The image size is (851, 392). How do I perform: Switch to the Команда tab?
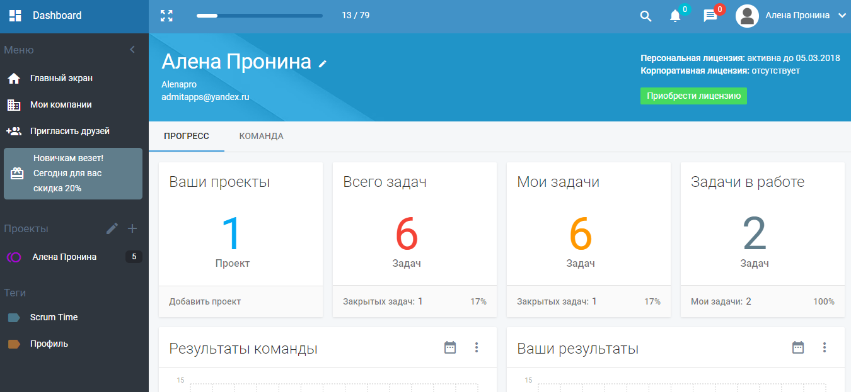[262, 137]
